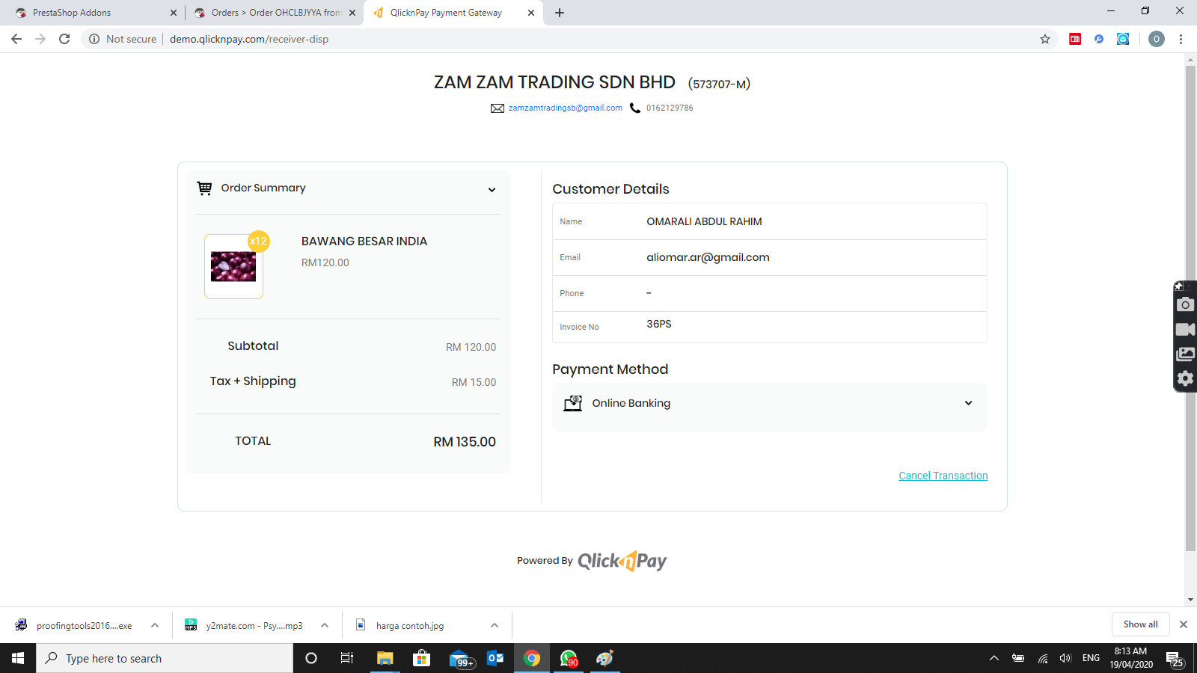The width and height of the screenshot is (1197, 673).
Task: Collapse the Order Summary section
Action: click(492, 189)
